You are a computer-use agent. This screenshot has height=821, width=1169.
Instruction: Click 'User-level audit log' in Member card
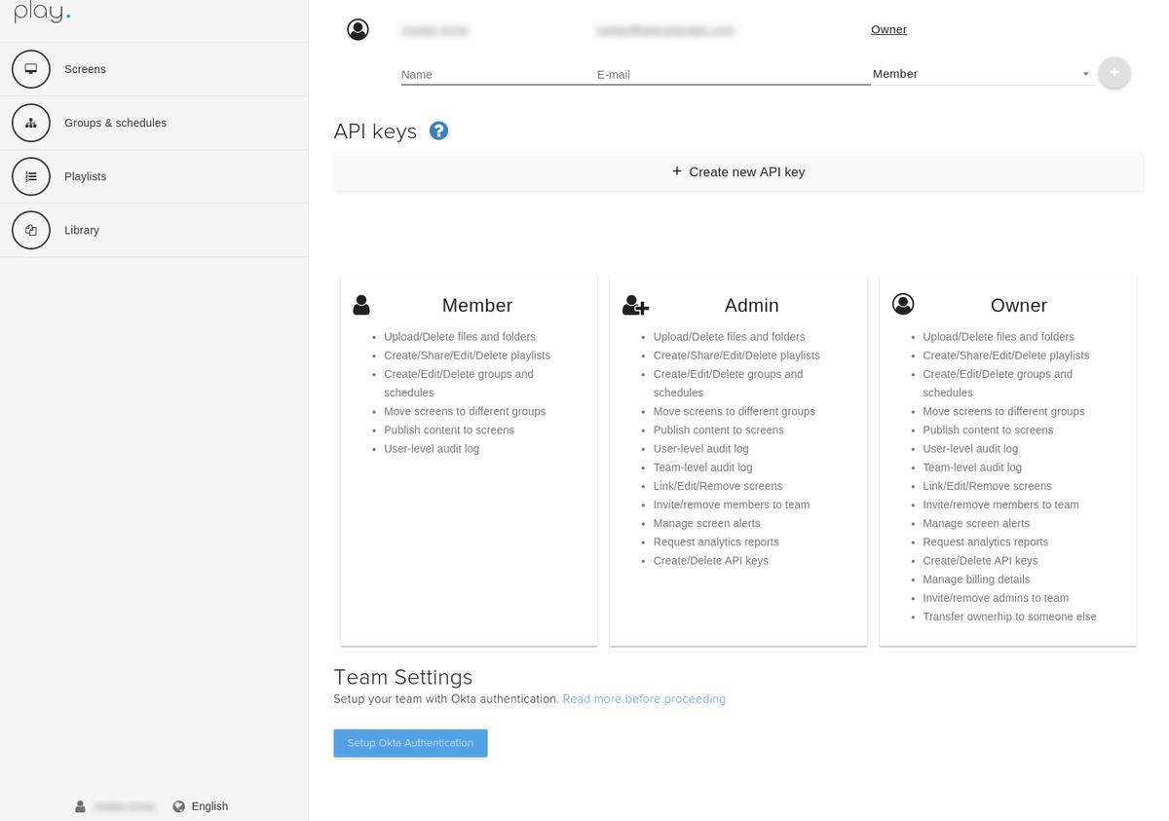(x=432, y=449)
